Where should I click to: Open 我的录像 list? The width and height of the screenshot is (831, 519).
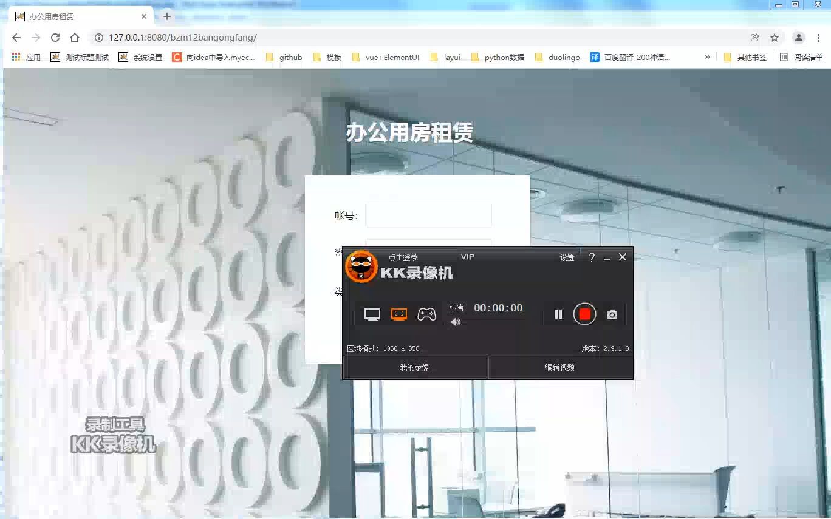pyautogui.click(x=415, y=367)
